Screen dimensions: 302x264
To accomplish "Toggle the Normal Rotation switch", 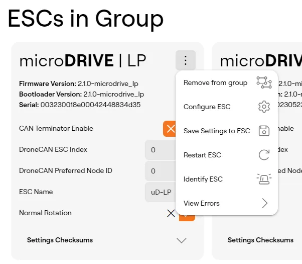I will [181, 213].
